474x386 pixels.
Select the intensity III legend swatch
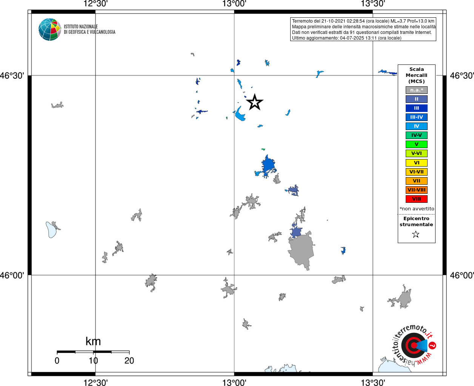click(x=417, y=108)
